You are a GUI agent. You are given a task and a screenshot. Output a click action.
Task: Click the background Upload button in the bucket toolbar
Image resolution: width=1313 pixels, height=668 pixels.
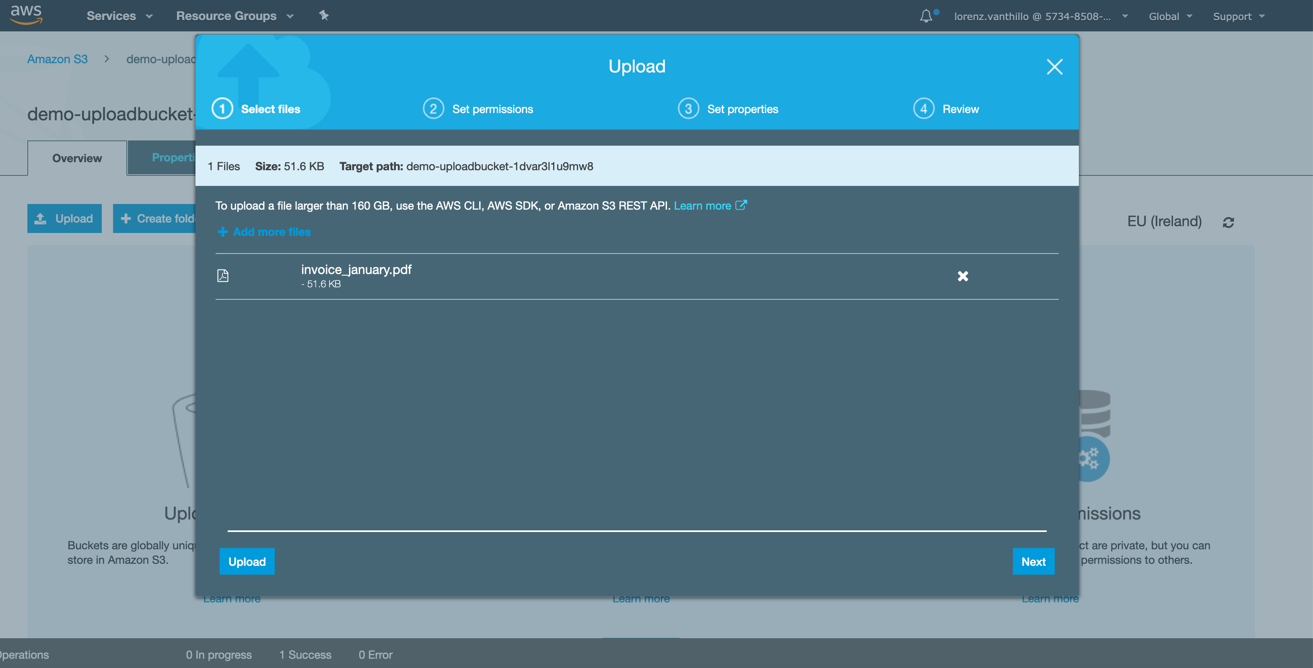tap(64, 218)
